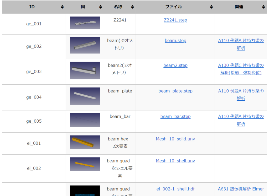Open the Mesh_10_solid.unv link
The width and height of the screenshot is (269, 196).
point(175,139)
